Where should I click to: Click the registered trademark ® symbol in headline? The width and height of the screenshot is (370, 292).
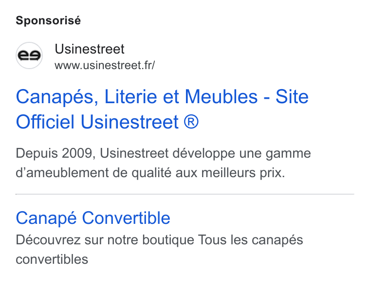[x=191, y=122]
